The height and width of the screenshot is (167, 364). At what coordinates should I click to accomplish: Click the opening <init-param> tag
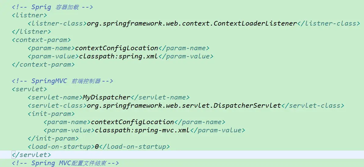(51, 114)
